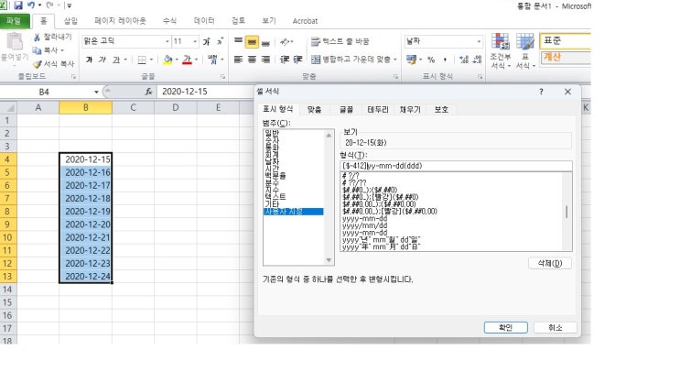This screenshot has width=680, height=383.
Task: Click the Paste (붙여넣기) clipboard icon
Action: [15, 42]
